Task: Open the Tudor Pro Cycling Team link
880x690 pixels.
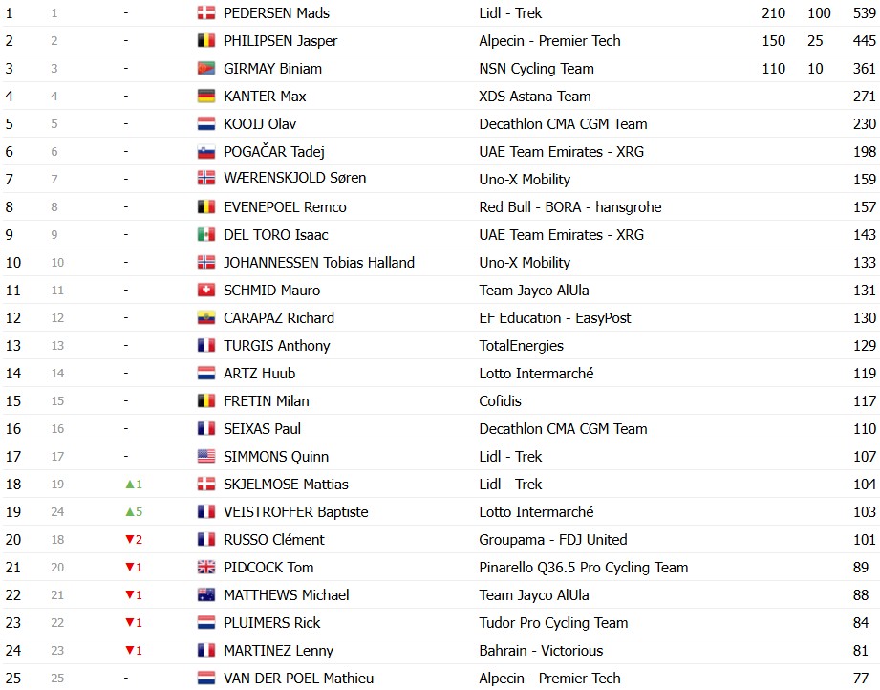Action: coord(553,623)
